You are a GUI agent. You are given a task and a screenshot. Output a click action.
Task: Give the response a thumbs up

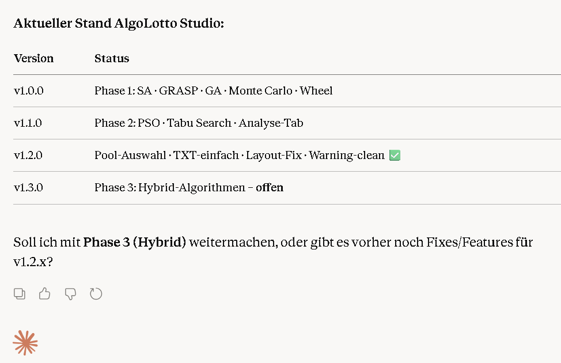(45, 294)
